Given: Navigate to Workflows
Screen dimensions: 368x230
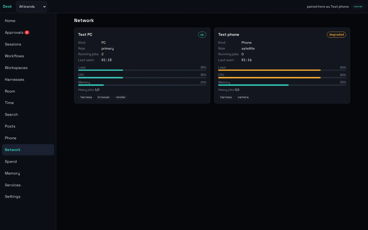Looking at the screenshot, I should pyautogui.click(x=28, y=56).
